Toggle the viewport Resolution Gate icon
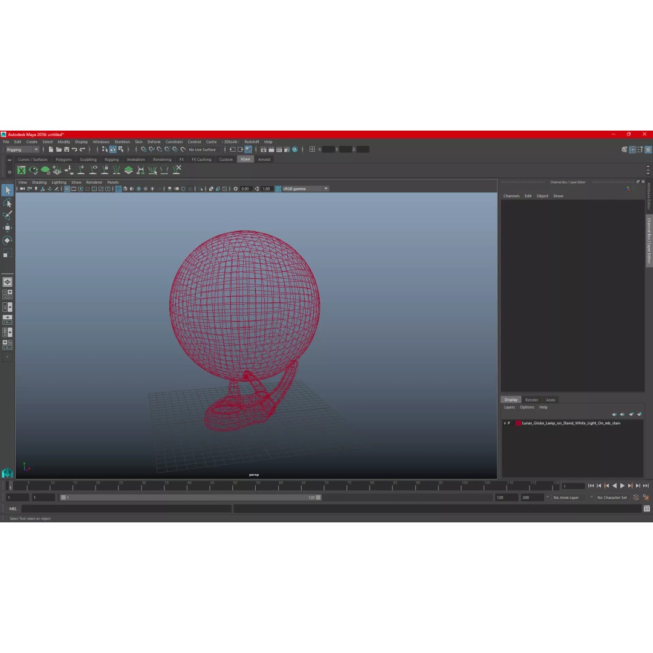The height and width of the screenshot is (653, 653). [x=80, y=189]
